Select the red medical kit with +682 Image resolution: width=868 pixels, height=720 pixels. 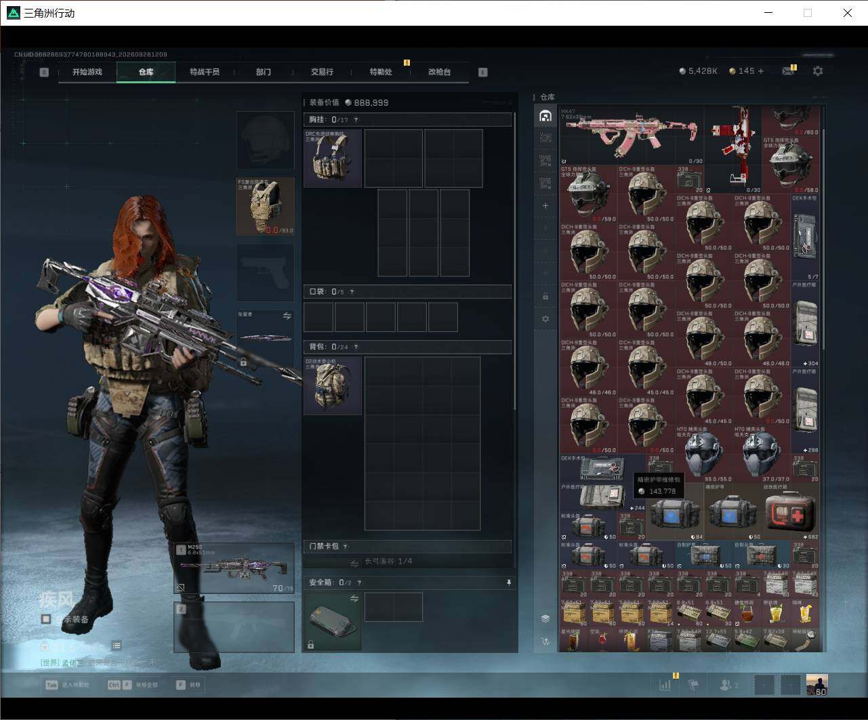791,511
